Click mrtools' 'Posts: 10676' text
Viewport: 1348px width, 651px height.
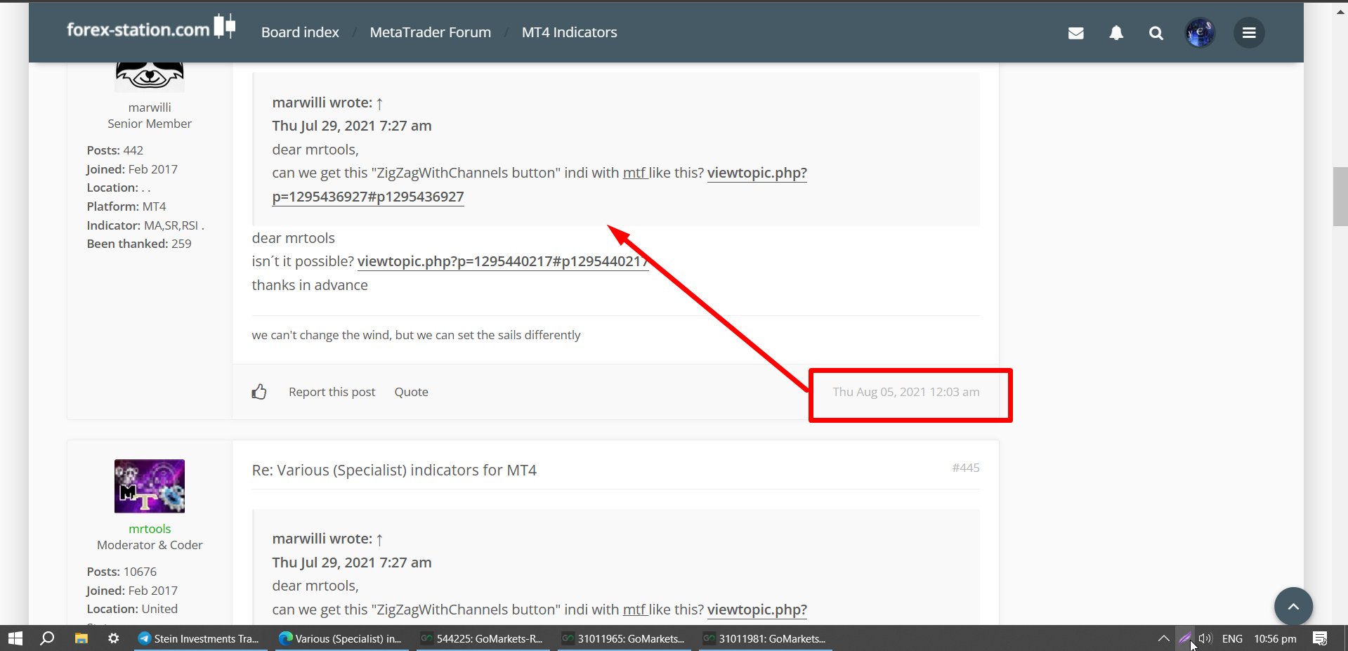tap(122, 572)
